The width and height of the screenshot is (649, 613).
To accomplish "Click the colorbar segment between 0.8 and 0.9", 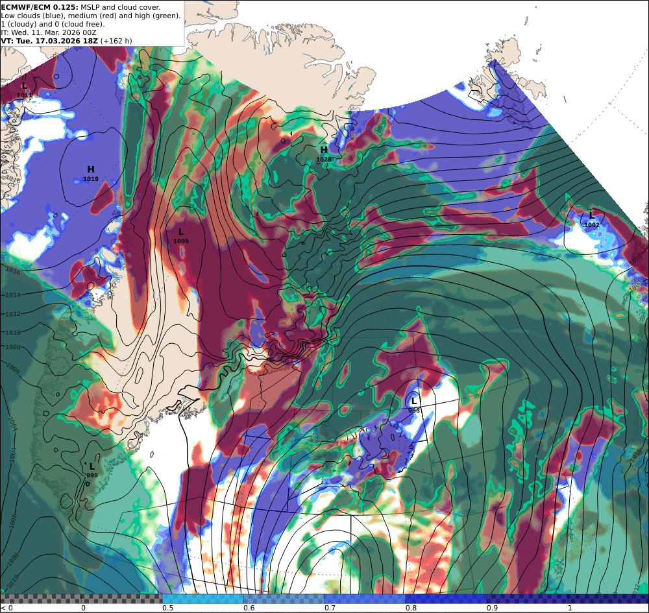I will click(447, 599).
